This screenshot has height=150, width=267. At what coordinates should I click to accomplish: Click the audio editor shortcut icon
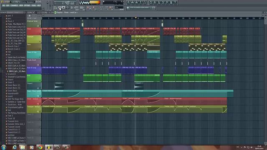(x=163, y=2)
